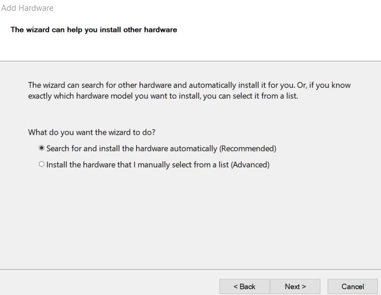The image size is (381, 295).
Task: Click the description line starting "exactly which hardware model"
Action: 163,96
